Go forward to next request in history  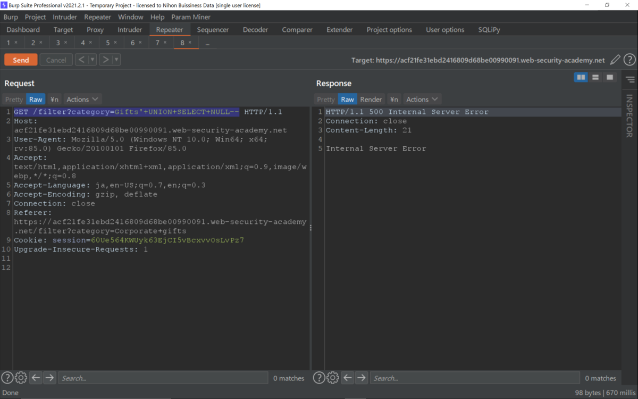(105, 60)
